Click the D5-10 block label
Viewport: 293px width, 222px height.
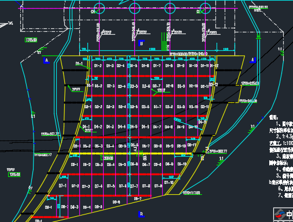pyautogui.click(x=181, y=146)
